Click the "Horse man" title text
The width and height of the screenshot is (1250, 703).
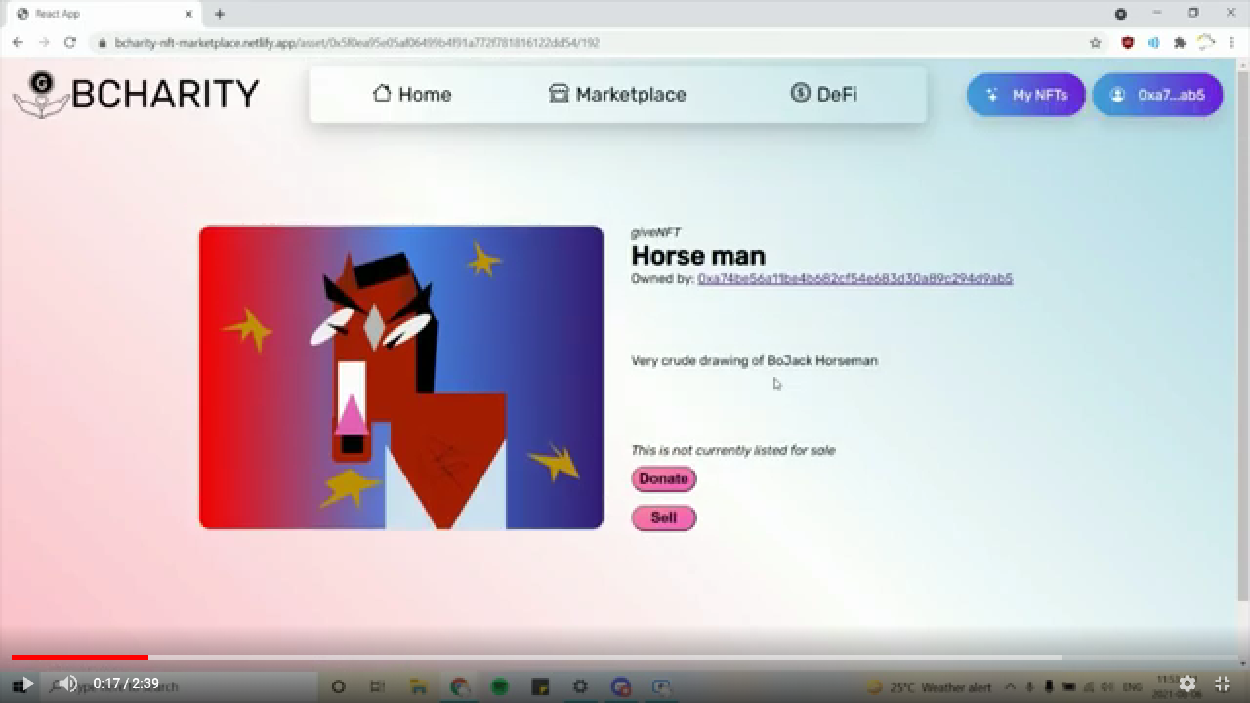click(698, 256)
